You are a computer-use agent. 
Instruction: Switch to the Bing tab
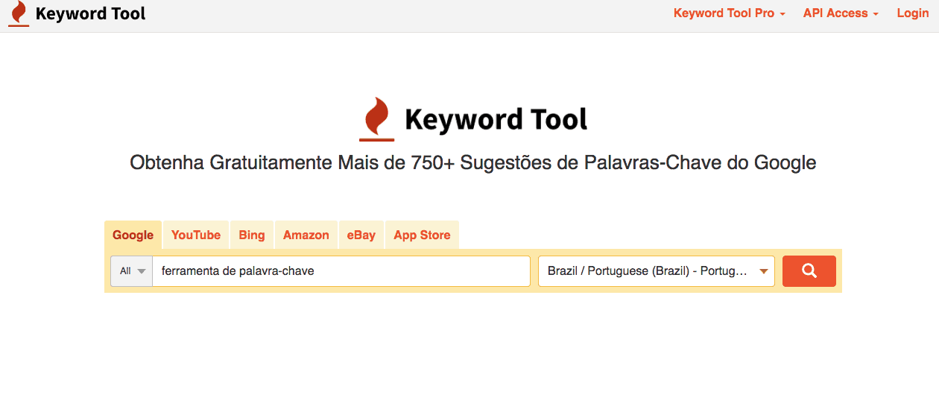pyautogui.click(x=252, y=235)
